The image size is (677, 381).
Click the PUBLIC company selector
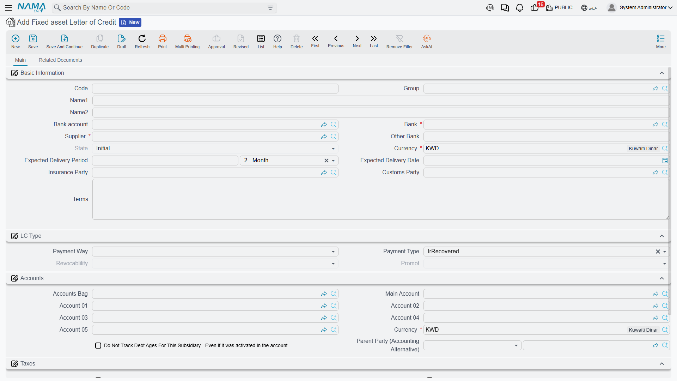pos(559,7)
